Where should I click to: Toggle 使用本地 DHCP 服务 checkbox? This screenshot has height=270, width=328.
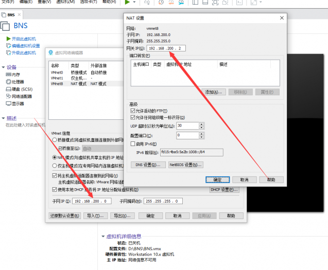[x=55, y=190]
